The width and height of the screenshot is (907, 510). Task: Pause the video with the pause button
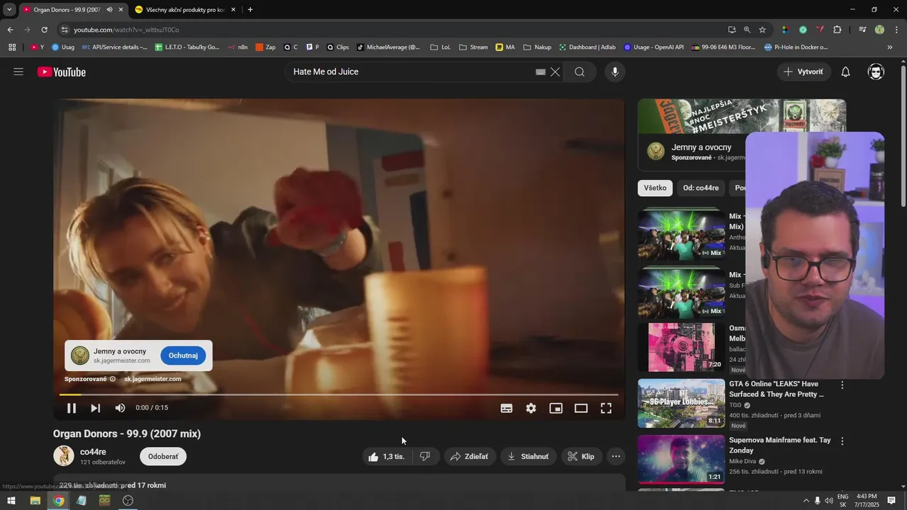72,408
